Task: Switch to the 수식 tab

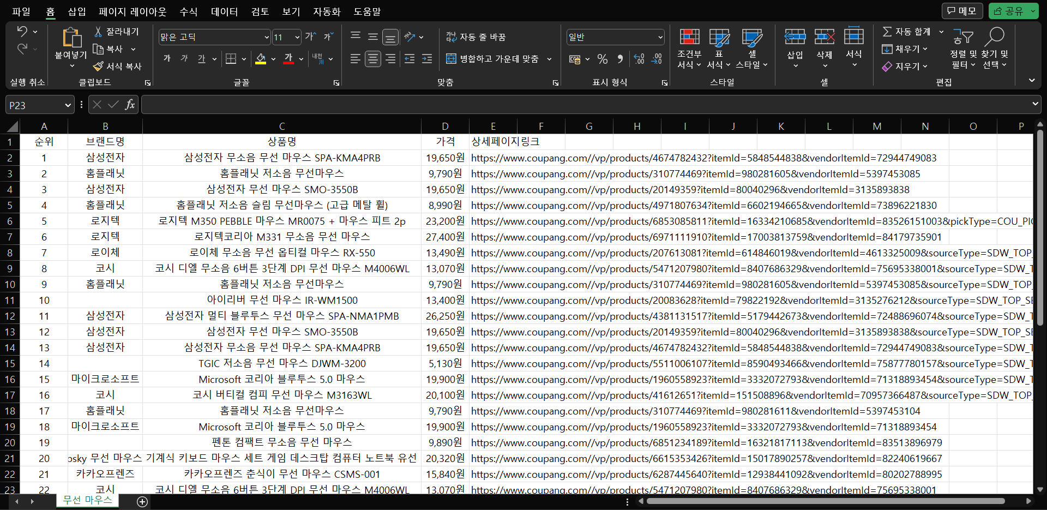Action: [x=189, y=11]
